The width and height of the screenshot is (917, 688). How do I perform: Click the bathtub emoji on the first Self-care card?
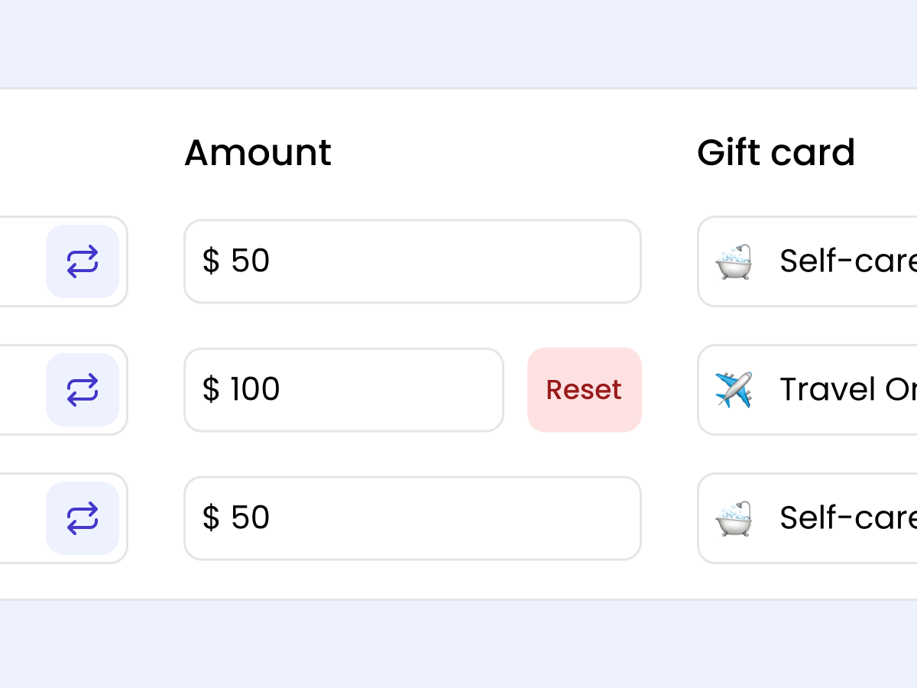(734, 261)
